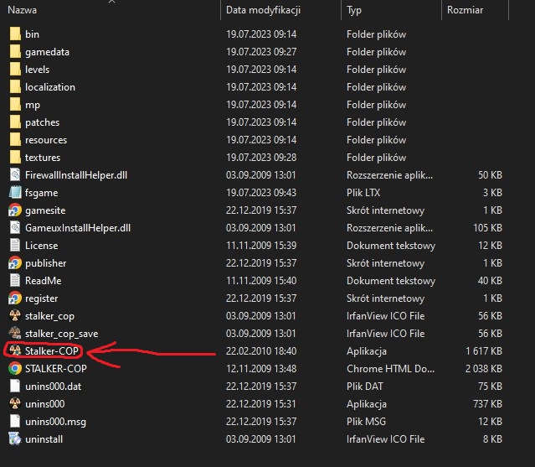Select the file name unins000.msg
Screen dimensions: 535x467
[x=55, y=422]
